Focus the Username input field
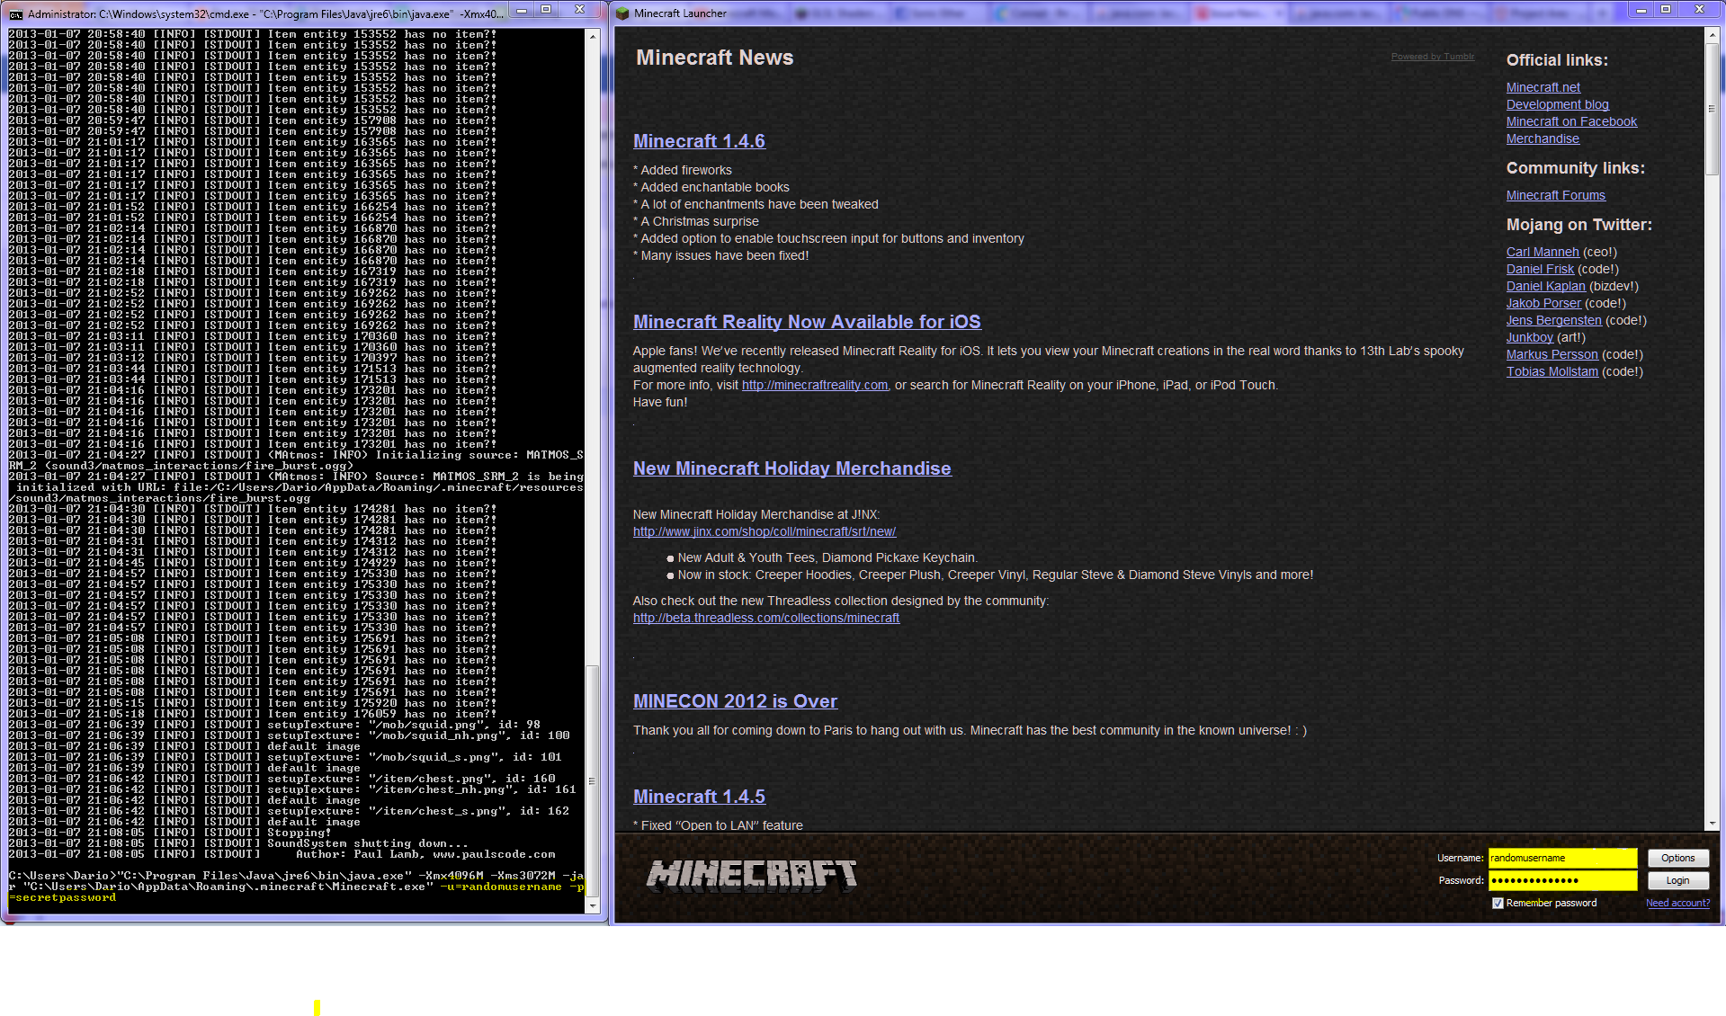Image resolution: width=1726 pixels, height=1016 pixels. [1562, 858]
